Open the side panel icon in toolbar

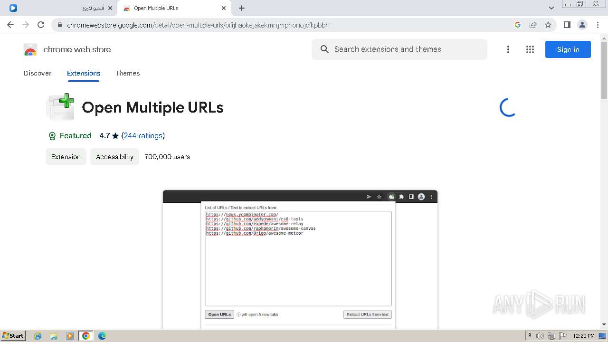point(567,25)
